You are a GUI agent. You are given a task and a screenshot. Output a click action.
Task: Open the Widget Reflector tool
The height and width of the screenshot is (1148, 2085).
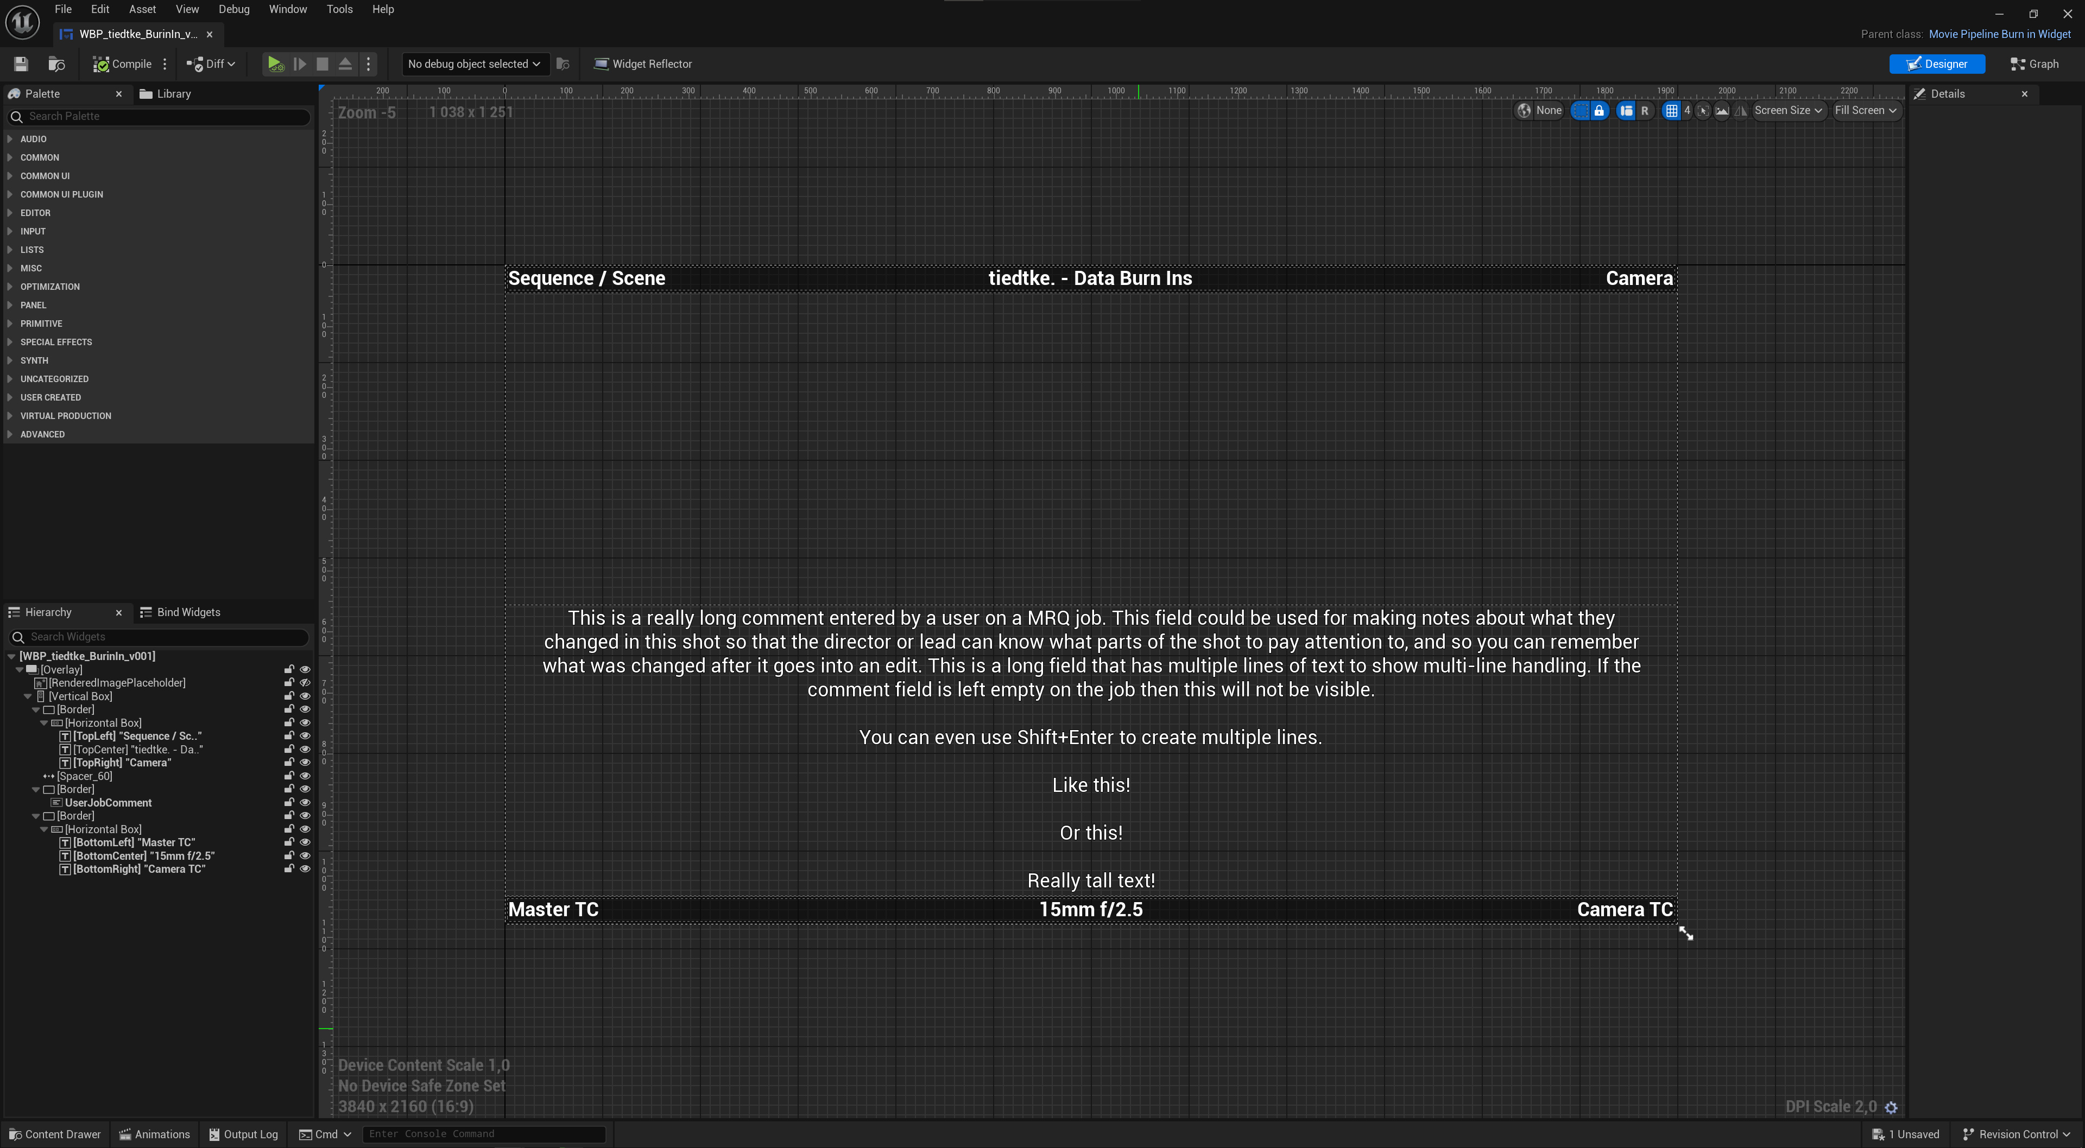point(643,64)
